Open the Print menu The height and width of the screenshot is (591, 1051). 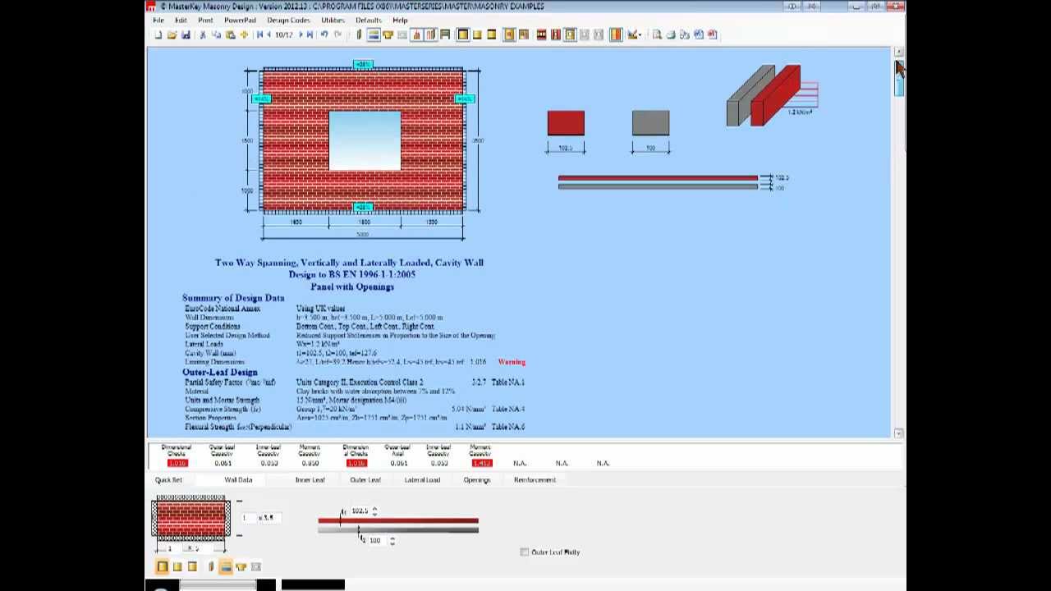point(205,20)
